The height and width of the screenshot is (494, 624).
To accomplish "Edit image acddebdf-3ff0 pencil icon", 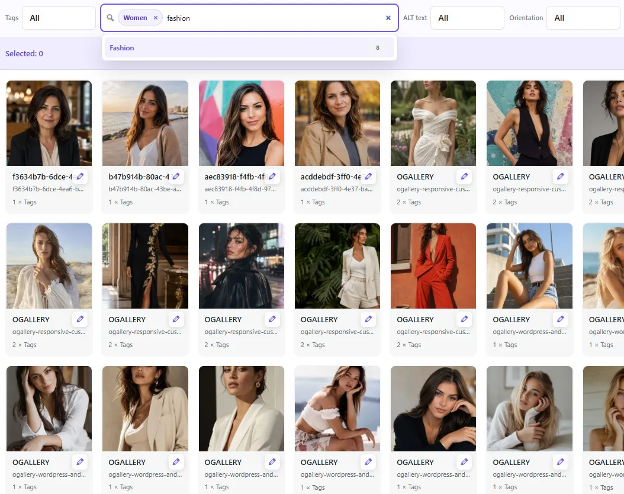I will pyautogui.click(x=368, y=177).
